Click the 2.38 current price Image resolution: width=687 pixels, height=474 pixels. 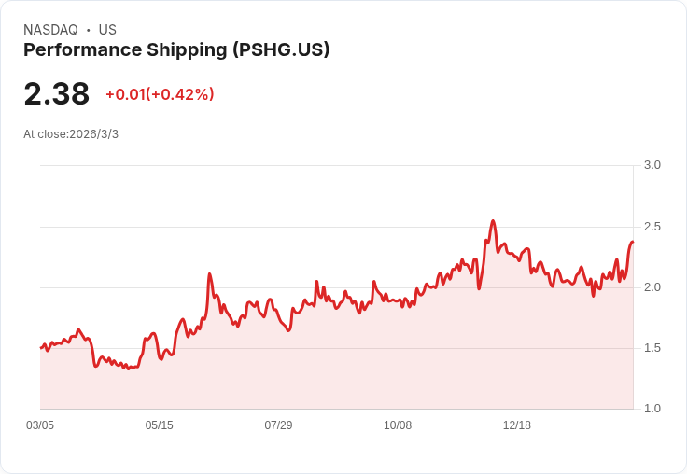pos(57,94)
